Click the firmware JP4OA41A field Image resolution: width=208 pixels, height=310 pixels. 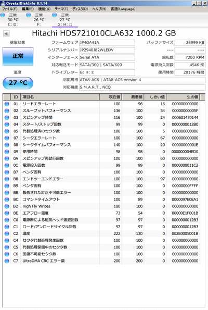point(107,43)
